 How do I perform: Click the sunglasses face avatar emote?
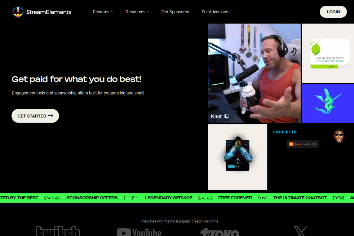tap(339, 136)
